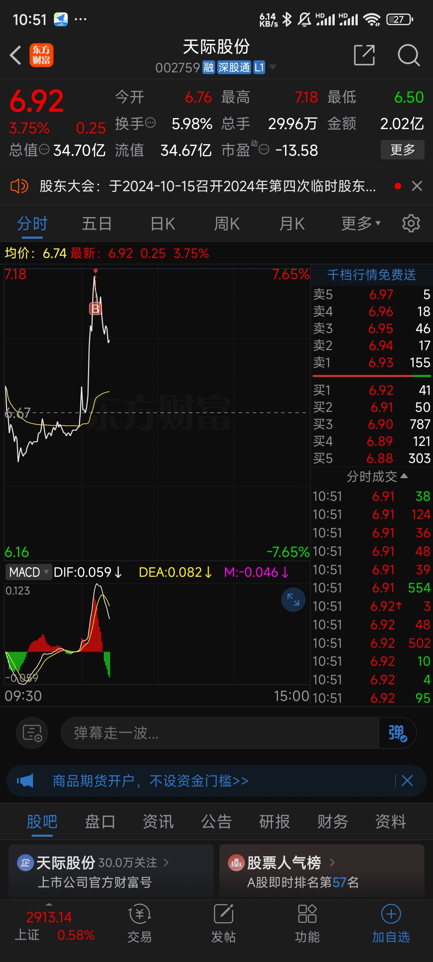Screen dimensions: 433x962
Task: Select the 卖1 order row at 6.93
Action: tap(371, 362)
